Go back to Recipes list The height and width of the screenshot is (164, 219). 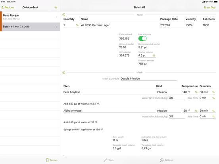(x=8, y=8)
